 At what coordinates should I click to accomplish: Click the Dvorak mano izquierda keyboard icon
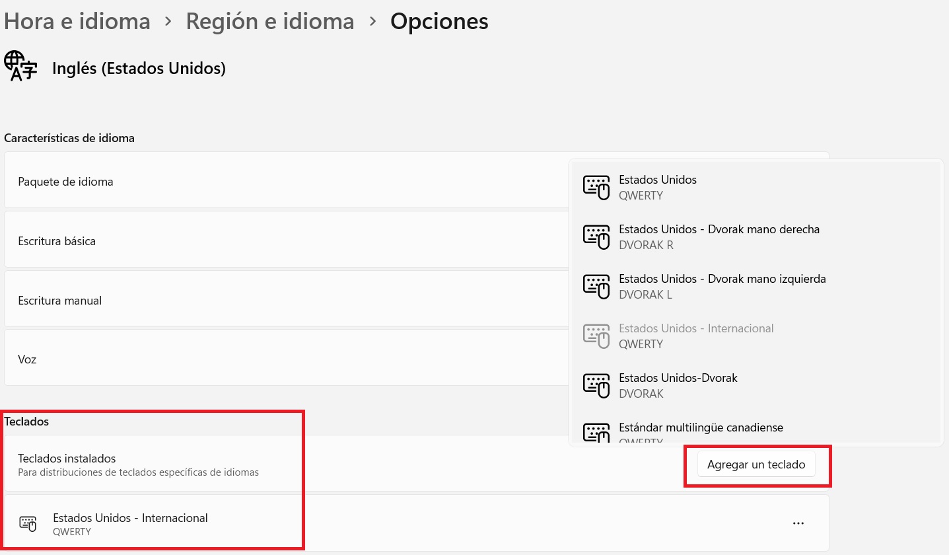pyautogui.click(x=596, y=286)
